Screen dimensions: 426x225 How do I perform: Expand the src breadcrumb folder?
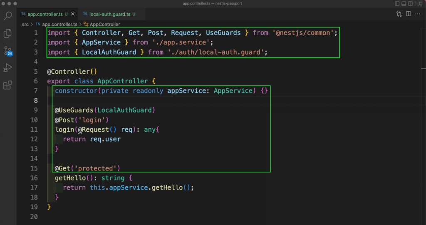[x=25, y=24]
